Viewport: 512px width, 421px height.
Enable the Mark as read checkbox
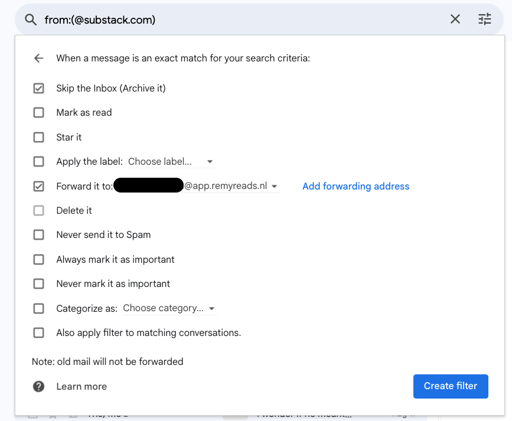tap(38, 112)
